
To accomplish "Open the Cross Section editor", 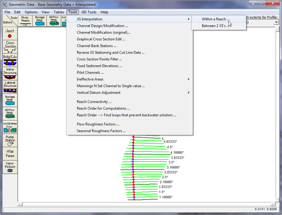I will click(x=10, y=47).
